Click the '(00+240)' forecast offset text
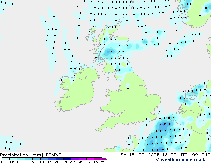 click(x=200, y=155)
